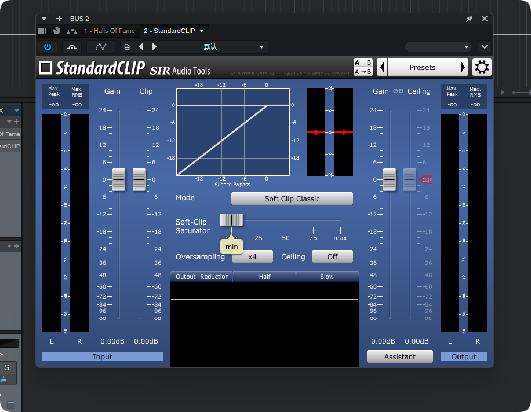Click the Clip fader handle

pos(139,179)
